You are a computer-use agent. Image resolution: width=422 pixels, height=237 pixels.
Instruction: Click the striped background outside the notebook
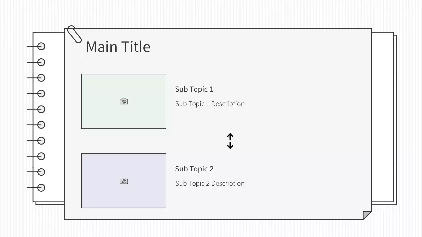(x=211, y=13)
